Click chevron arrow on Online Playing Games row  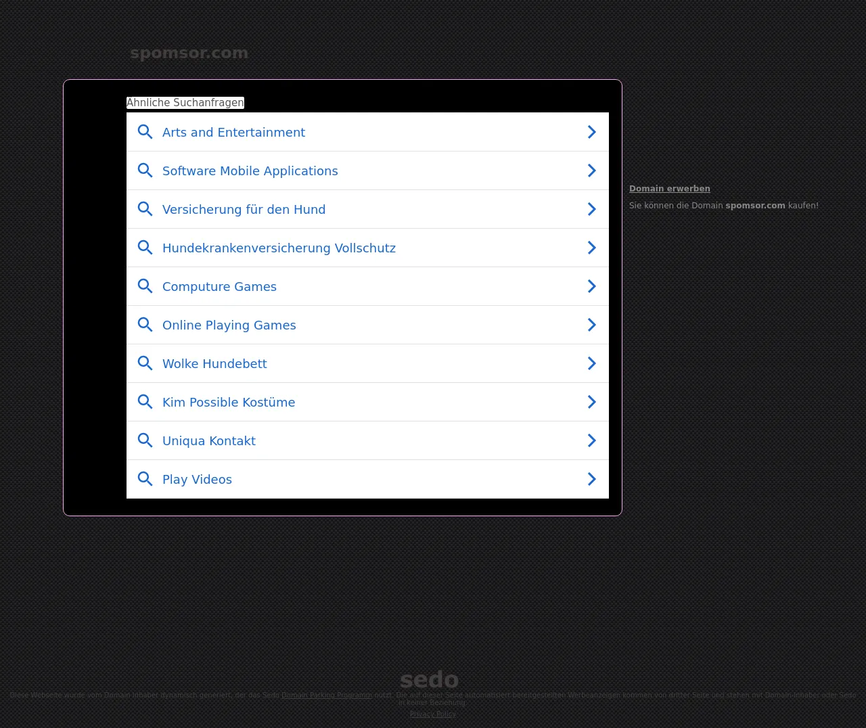(592, 325)
